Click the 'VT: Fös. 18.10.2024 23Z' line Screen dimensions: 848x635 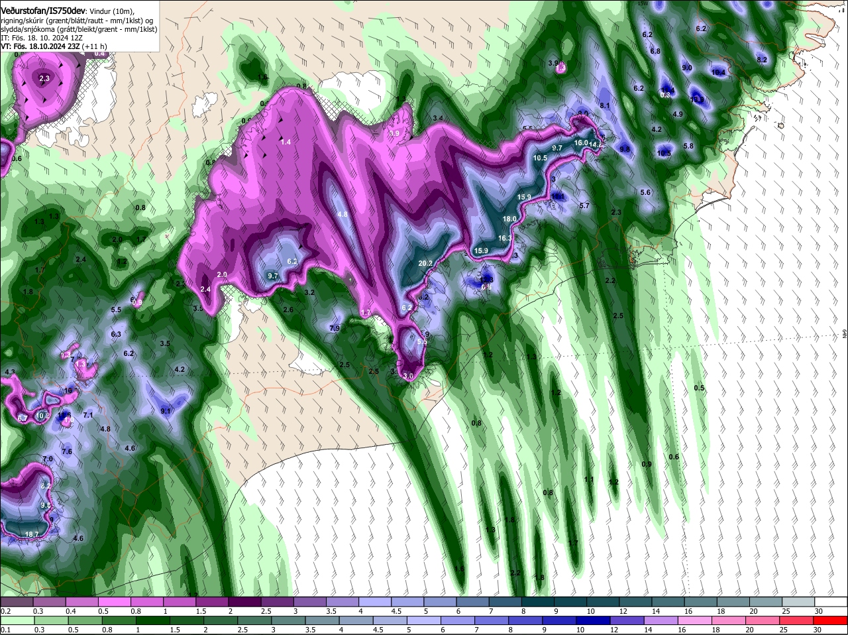(x=40, y=47)
